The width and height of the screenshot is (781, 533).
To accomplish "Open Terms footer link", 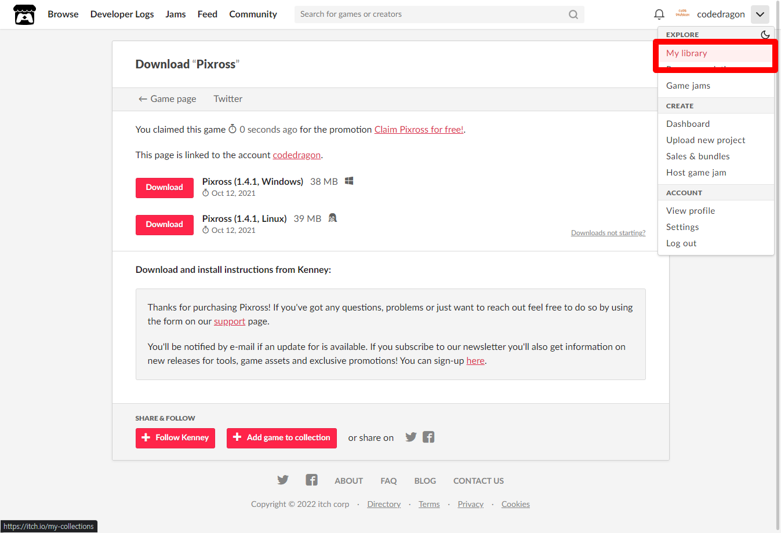I will click(x=429, y=505).
